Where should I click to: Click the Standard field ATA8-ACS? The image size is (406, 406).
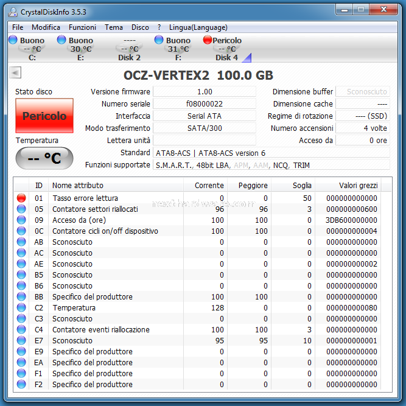pos(271,153)
